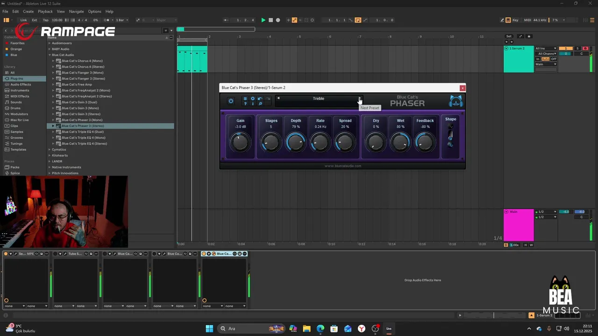Go to the previous preset with the left arrow

[x=278, y=98]
